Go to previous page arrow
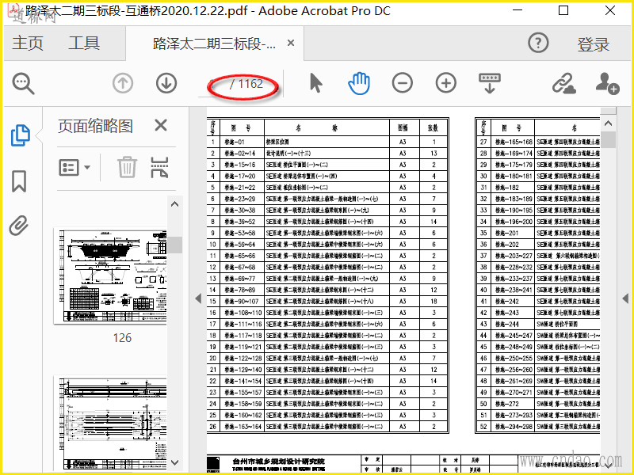 (x=123, y=83)
